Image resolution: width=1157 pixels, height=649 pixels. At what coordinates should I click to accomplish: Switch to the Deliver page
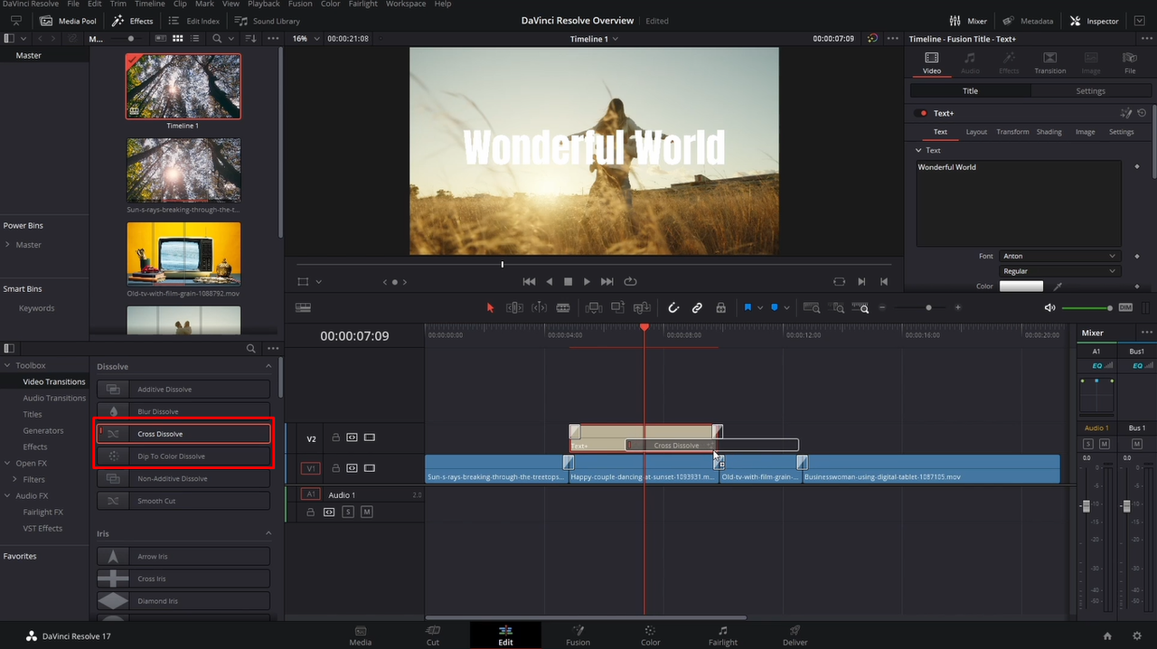point(795,635)
